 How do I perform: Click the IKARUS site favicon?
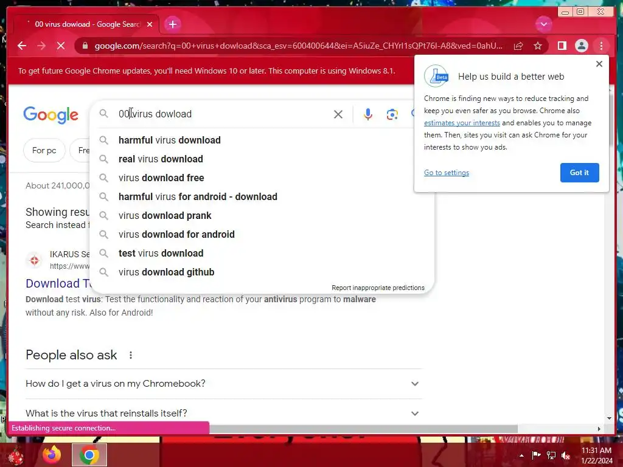coord(35,260)
